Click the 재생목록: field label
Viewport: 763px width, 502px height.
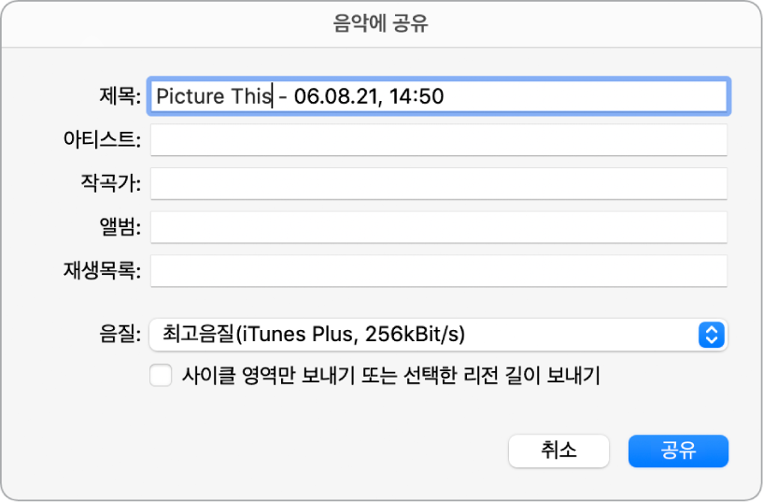tap(102, 271)
